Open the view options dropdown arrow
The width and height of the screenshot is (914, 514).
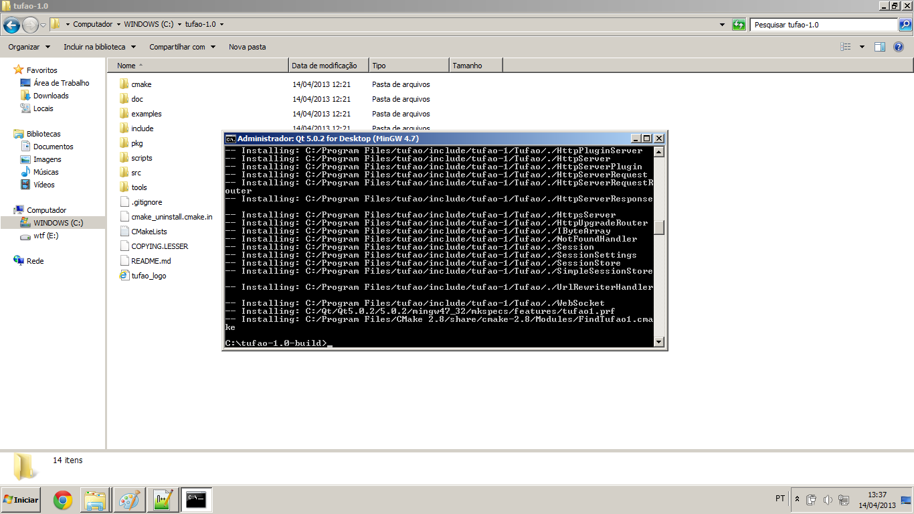(x=862, y=47)
